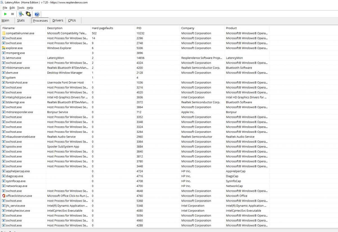Select the Processes tab
The height and width of the screenshot is (232, 338).
(x=40, y=20)
